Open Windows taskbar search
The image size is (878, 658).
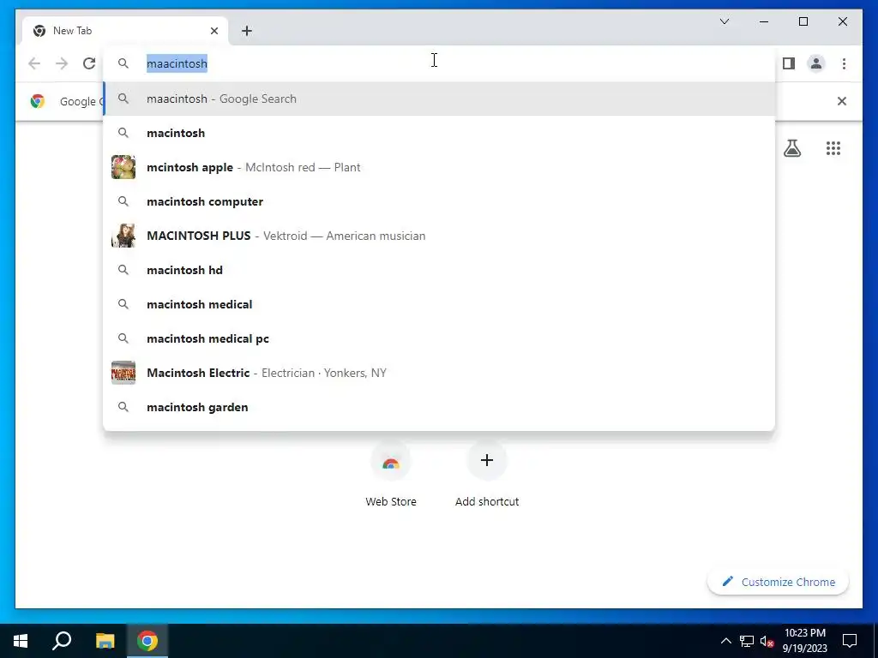pyautogui.click(x=62, y=641)
